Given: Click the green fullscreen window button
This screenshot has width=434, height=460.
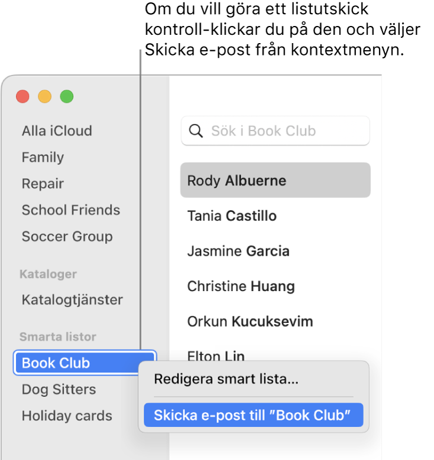Looking at the screenshot, I should point(67,96).
